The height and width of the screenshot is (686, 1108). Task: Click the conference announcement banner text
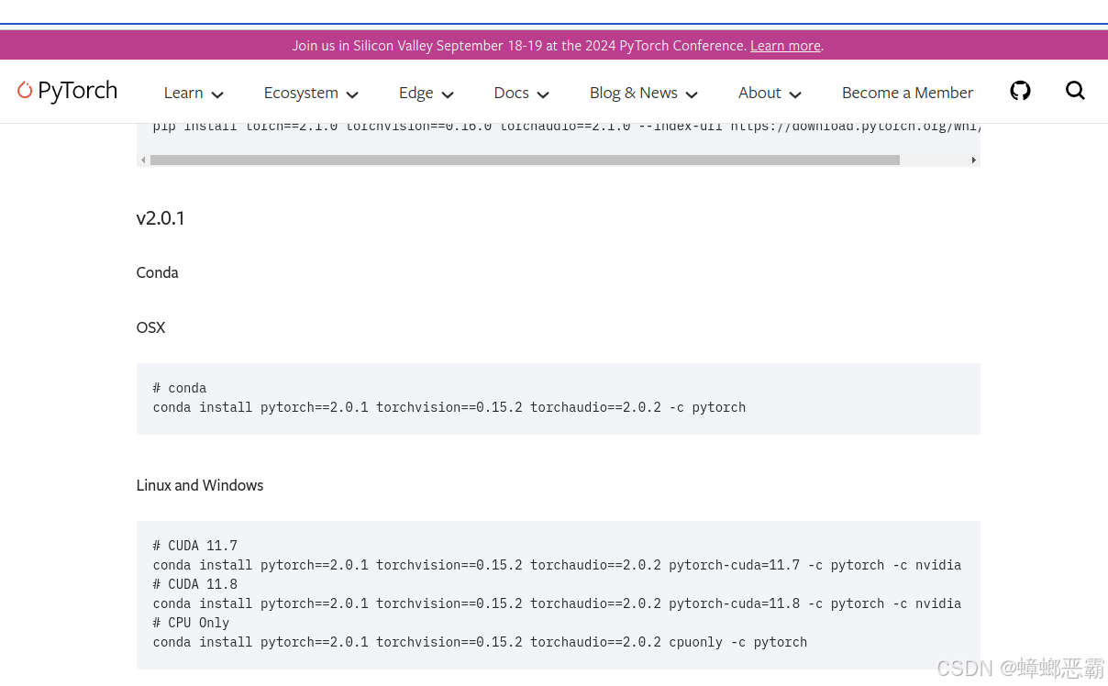point(558,46)
